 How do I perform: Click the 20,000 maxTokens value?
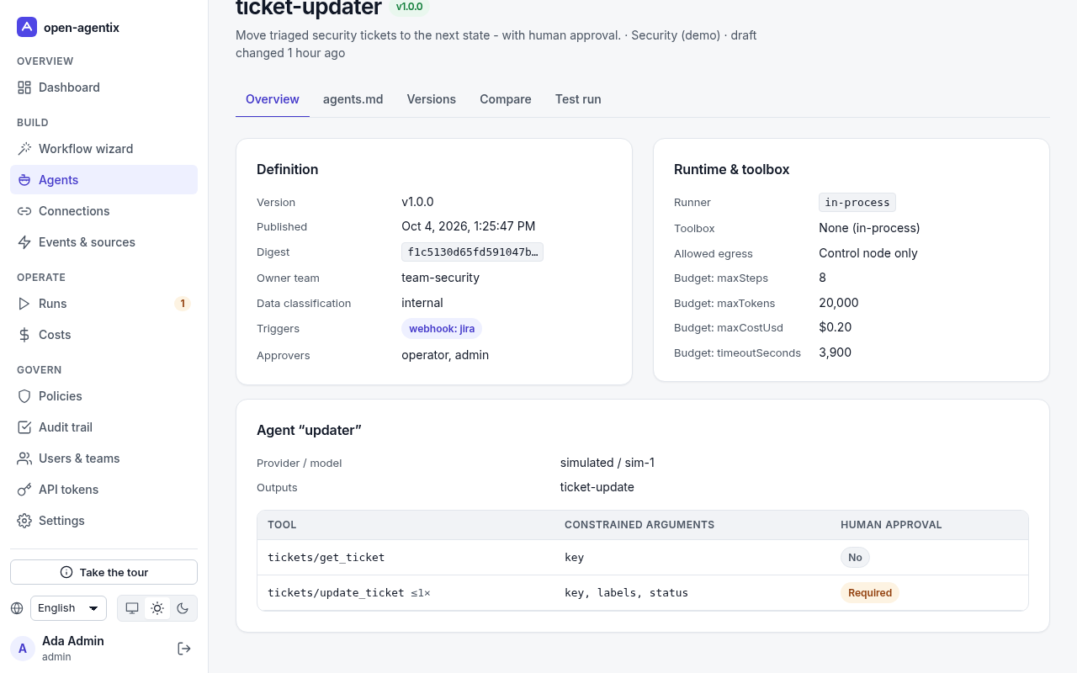[839, 303]
